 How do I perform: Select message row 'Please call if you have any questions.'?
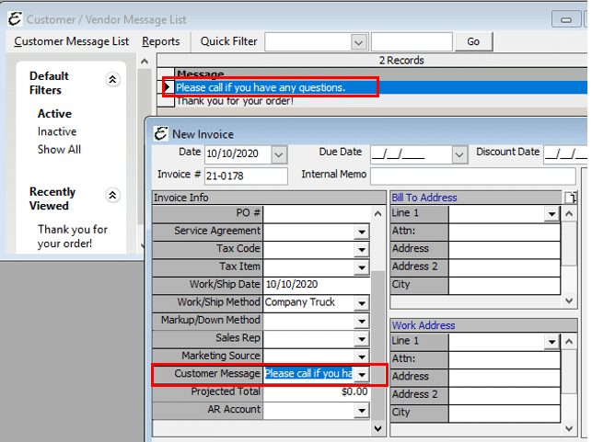pos(381,87)
